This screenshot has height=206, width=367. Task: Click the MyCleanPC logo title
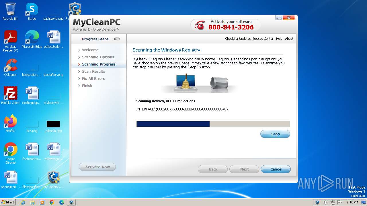97,22
